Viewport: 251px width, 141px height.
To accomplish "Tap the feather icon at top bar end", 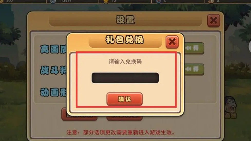I will click(x=211, y=1).
